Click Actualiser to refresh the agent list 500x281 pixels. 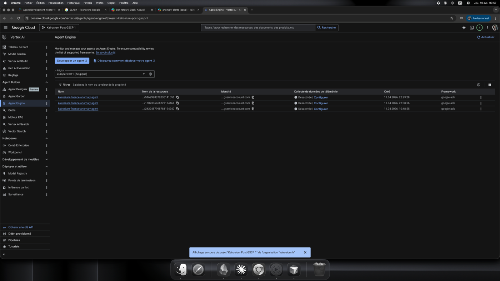pyautogui.click(x=486, y=37)
